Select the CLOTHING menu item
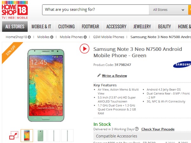The height and width of the screenshot is (143, 191). 66,27
